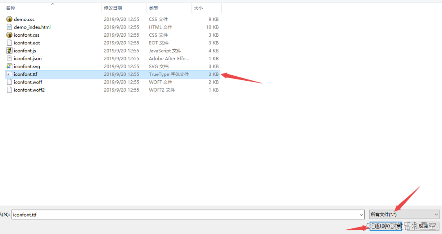This screenshot has width=442, height=234.
Task: Expand the file name combo box arrow
Action: pyautogui.click(x=361, y=215)
